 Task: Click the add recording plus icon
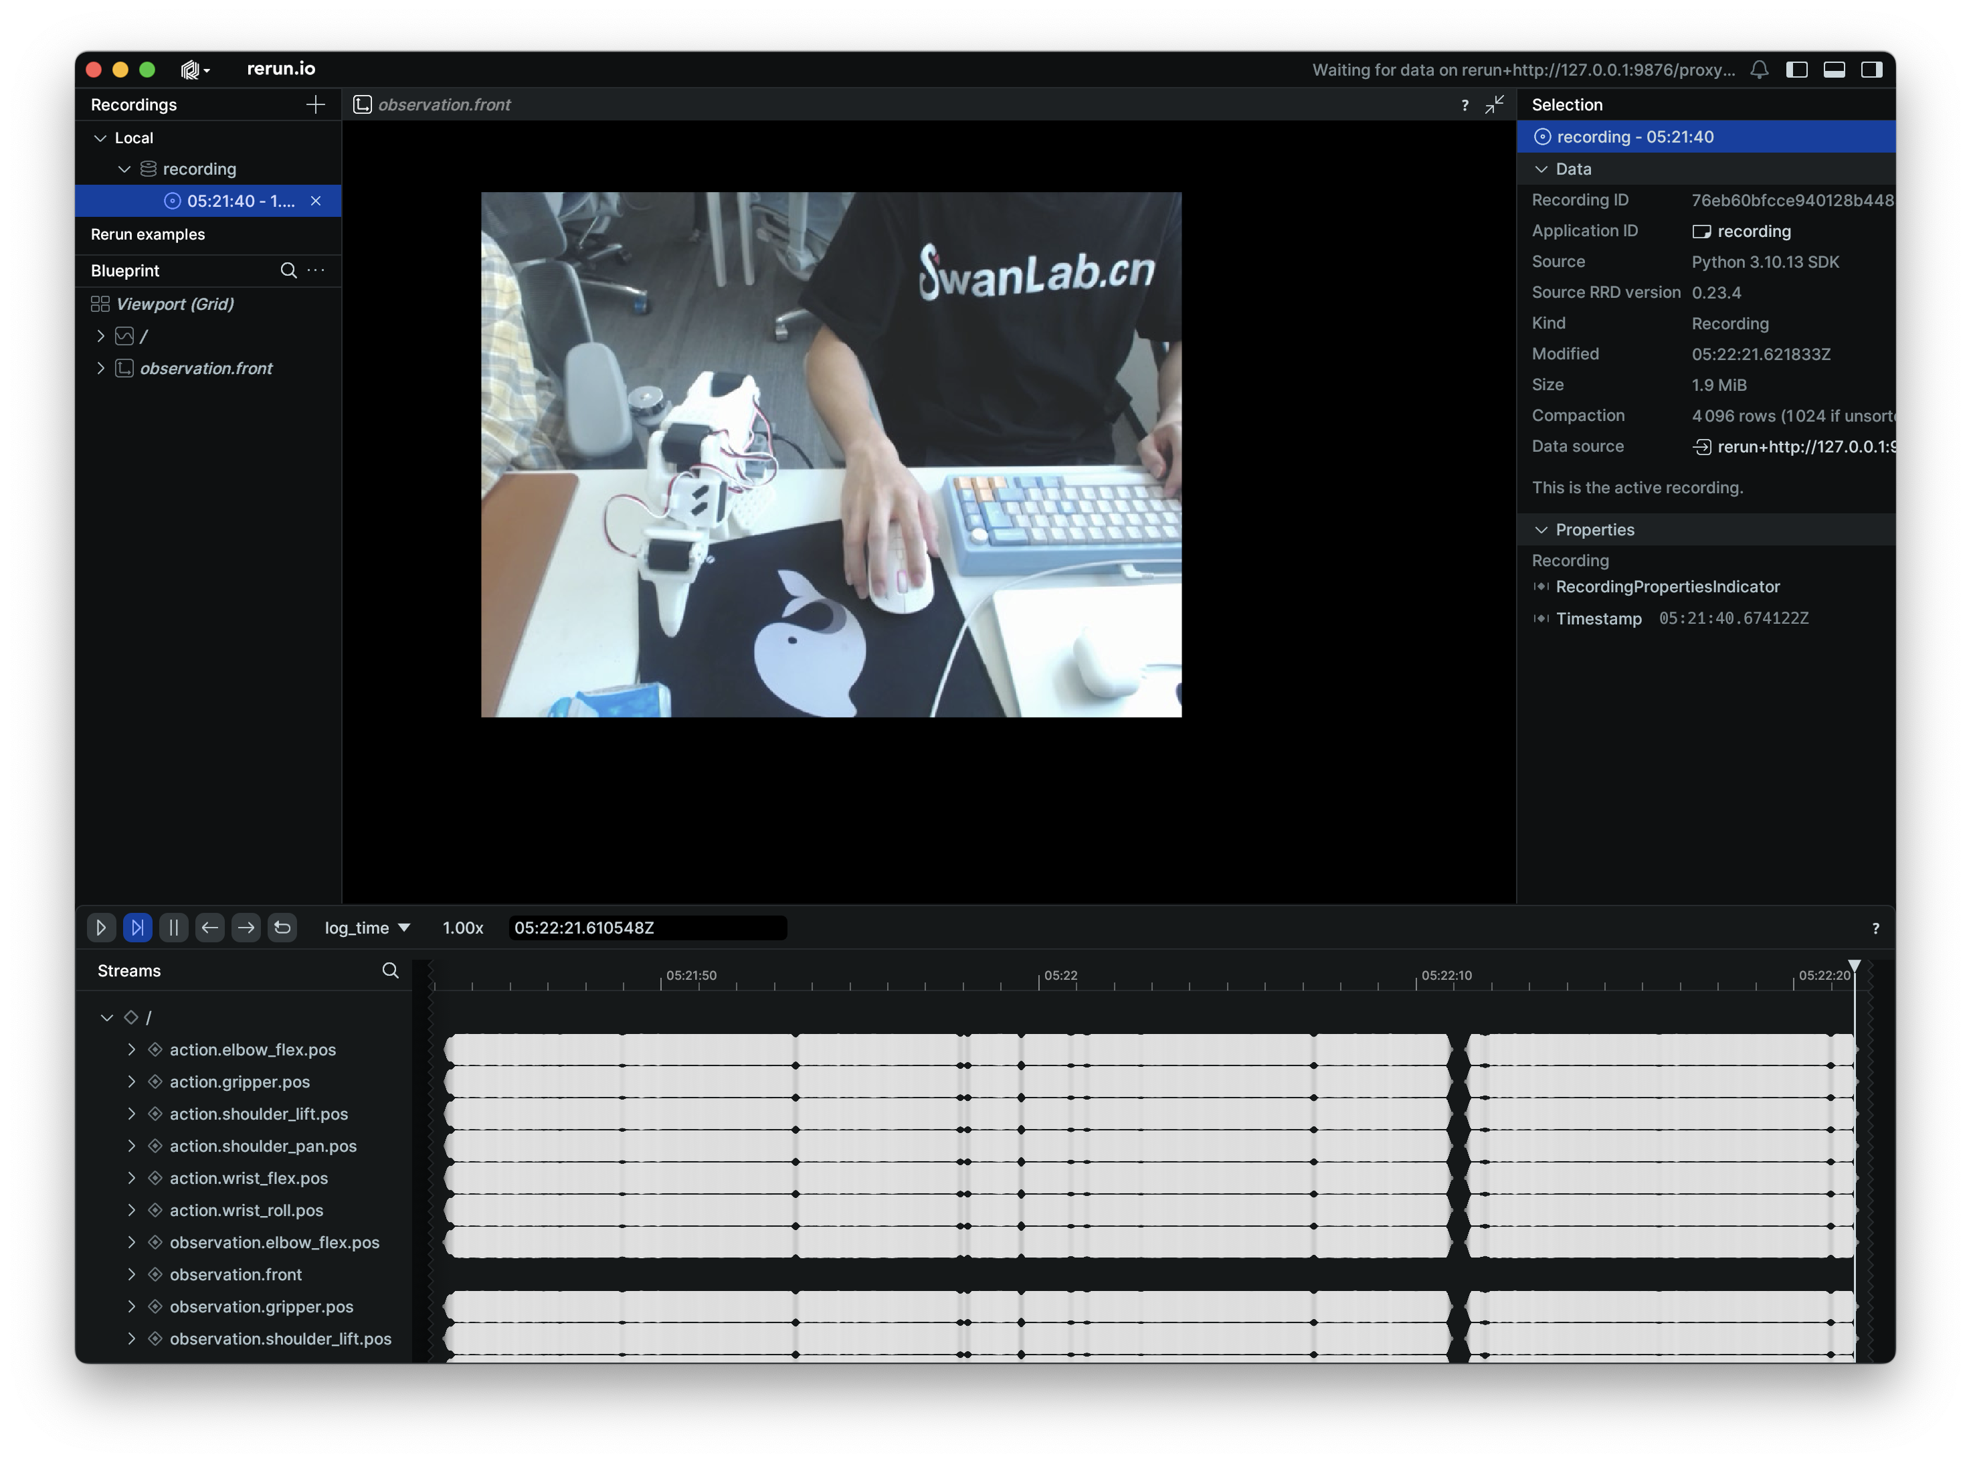point(315,104)
